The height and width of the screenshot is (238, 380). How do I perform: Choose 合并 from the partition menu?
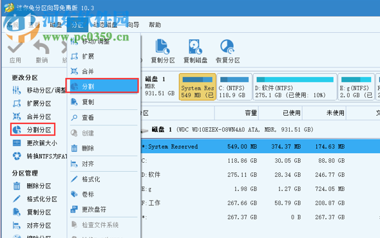coord(104,71)
